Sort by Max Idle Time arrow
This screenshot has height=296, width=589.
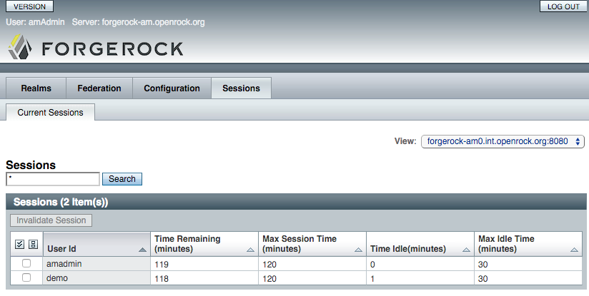(574, 250)
